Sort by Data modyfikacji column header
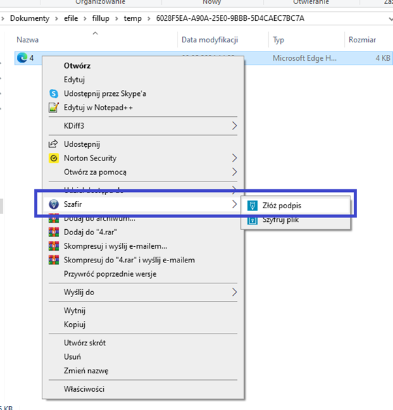393x410 pixels. 210,40
